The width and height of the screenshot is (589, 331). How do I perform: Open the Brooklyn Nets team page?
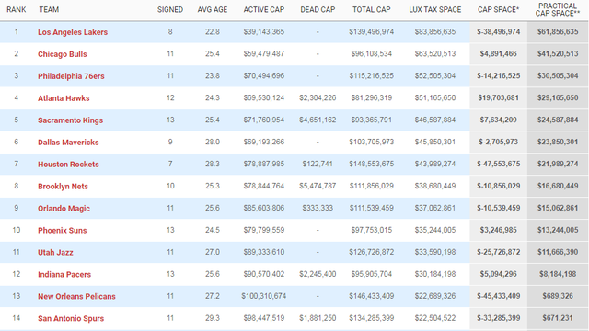pyautogui.click(x=63, y=187)
